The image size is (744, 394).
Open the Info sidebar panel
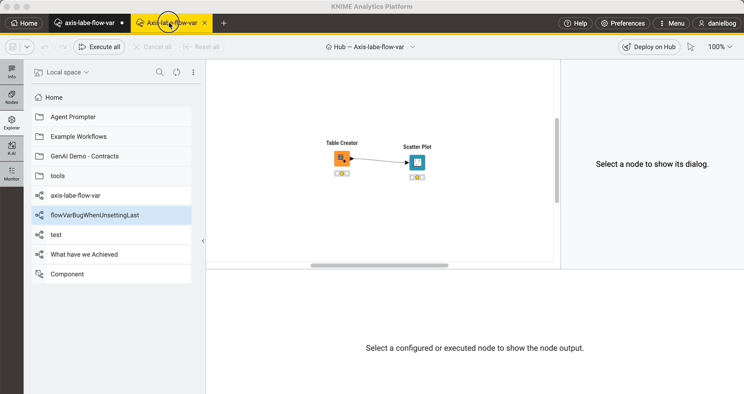[12, 72]
